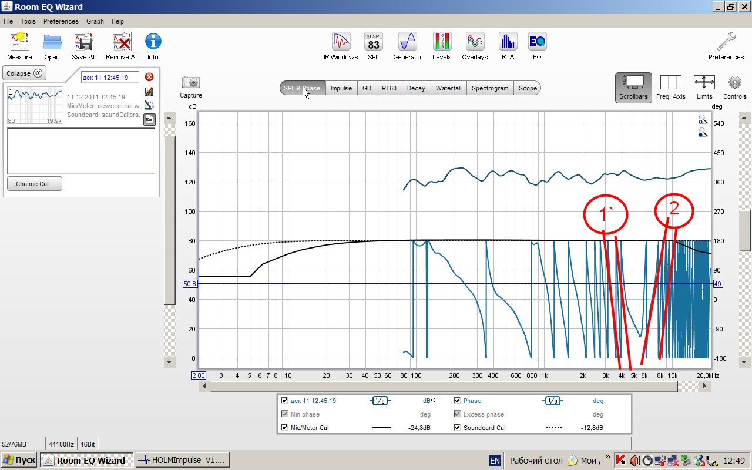
Task: Click the Capture camera icon
Action: point(191,86)
